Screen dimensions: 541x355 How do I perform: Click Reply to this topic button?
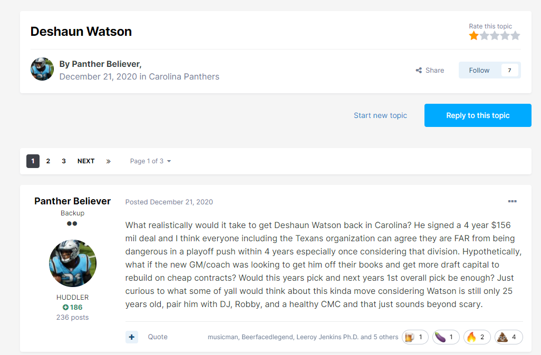(478, 115)
